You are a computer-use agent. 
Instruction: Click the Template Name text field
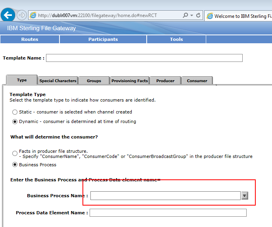tap(144, 58)
